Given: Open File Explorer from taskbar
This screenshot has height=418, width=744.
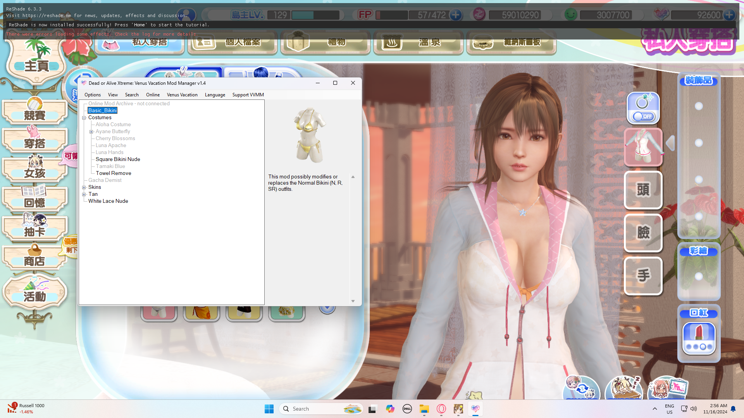Looking at the screenshot, I should point(424,409).
